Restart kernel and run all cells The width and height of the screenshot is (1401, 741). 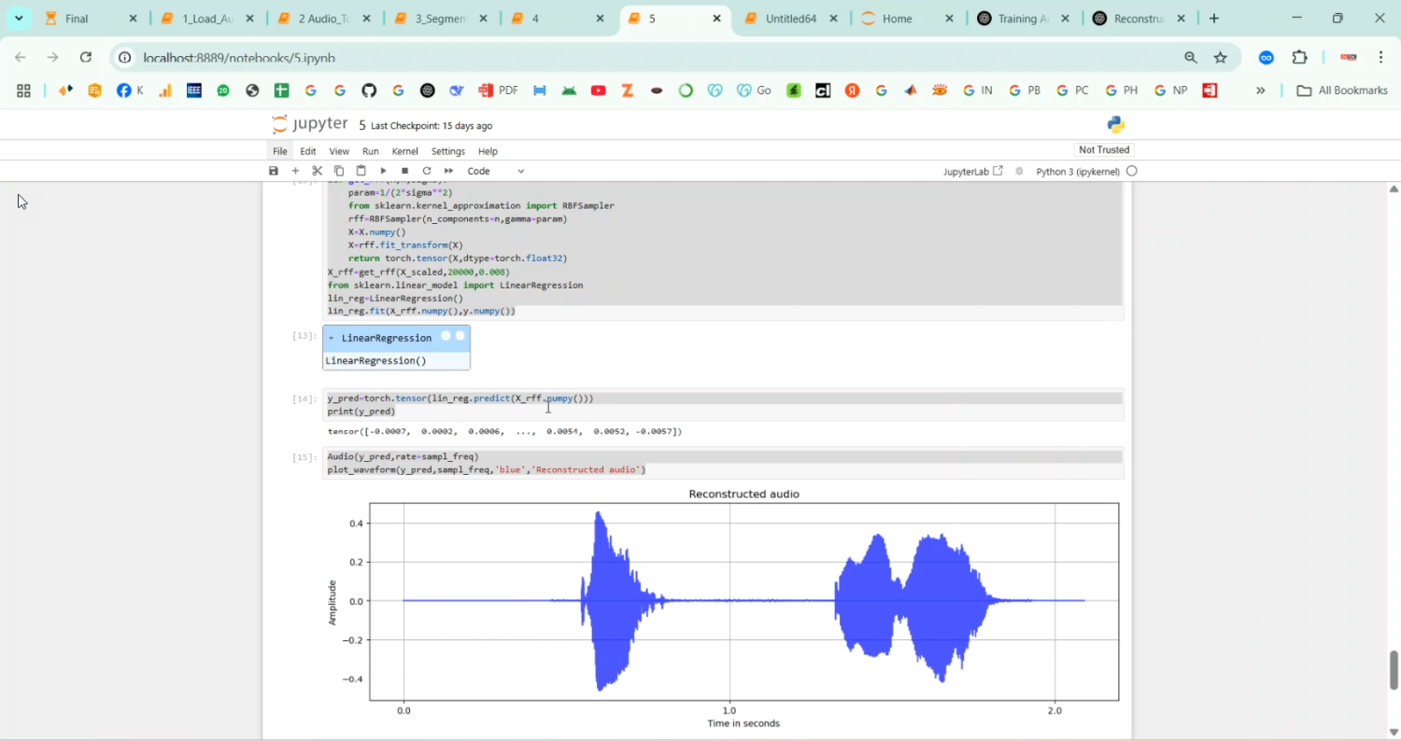tap(448, 171)
